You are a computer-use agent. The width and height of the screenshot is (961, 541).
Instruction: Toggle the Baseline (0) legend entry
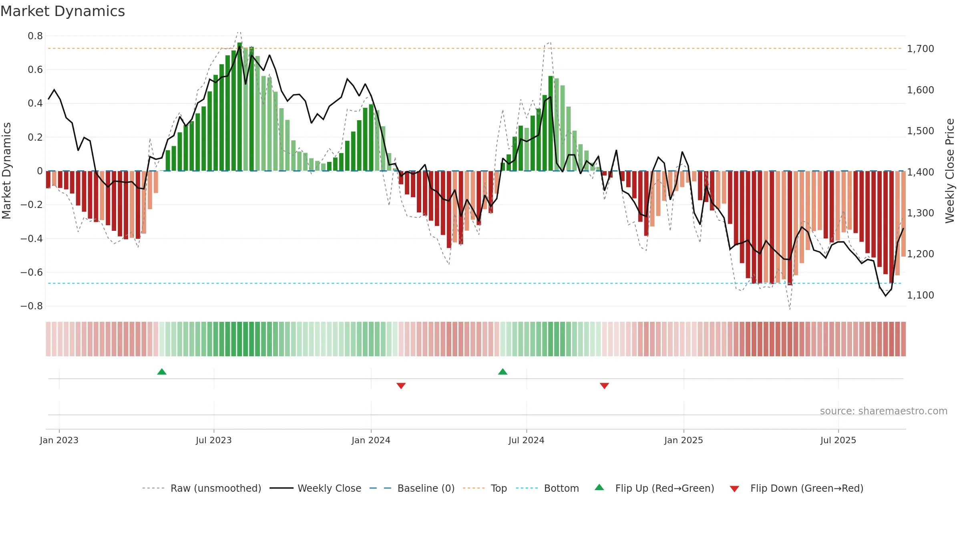pos(412,488)
